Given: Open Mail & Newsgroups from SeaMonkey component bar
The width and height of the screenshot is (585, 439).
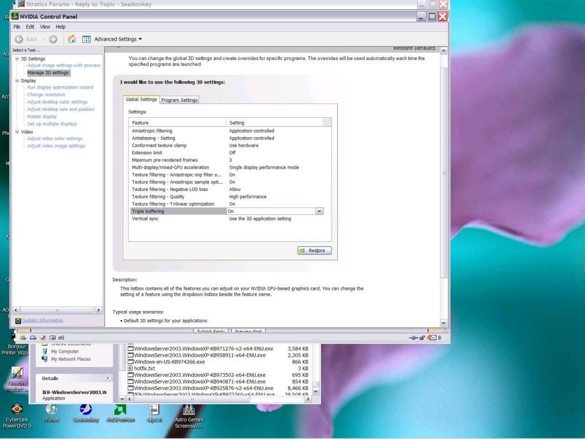Looking at the screenshot, I should tap(33, 338).
